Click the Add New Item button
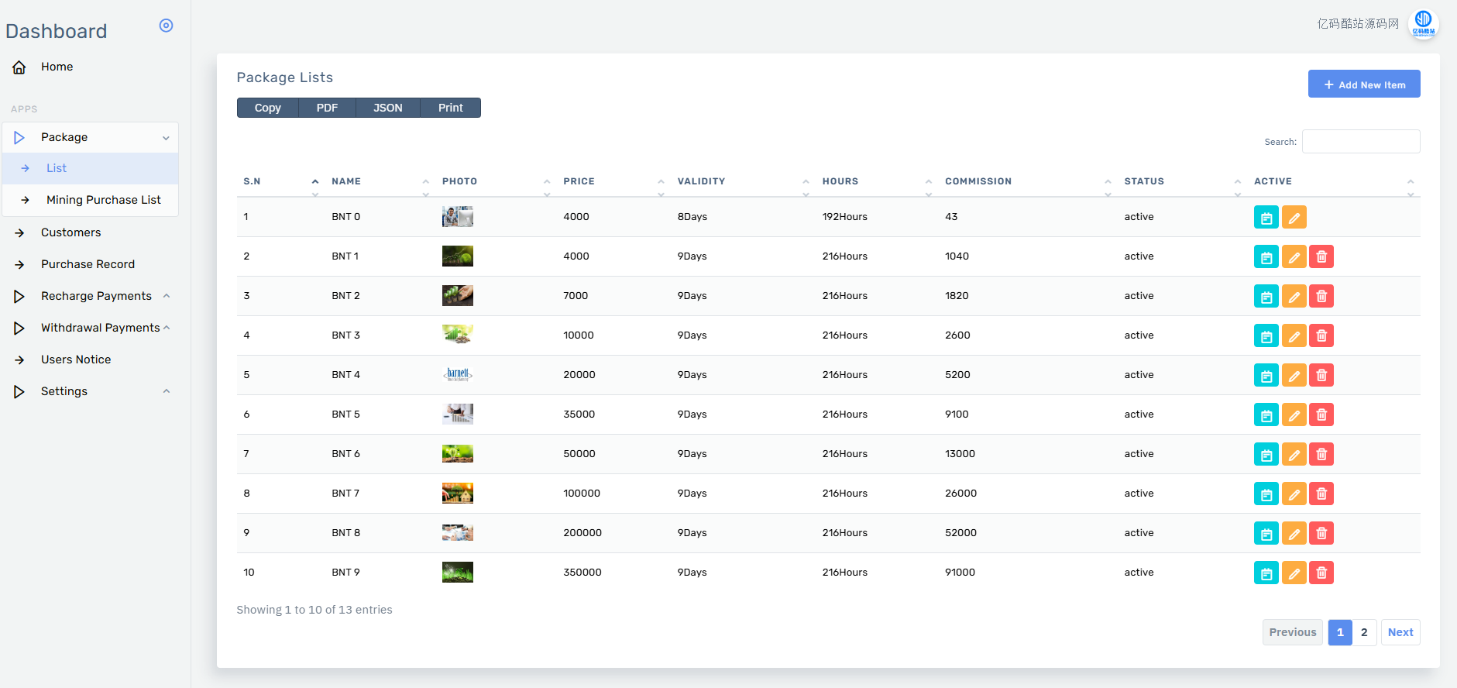The image size is (1457, 688). click(x=1363, y=84)
